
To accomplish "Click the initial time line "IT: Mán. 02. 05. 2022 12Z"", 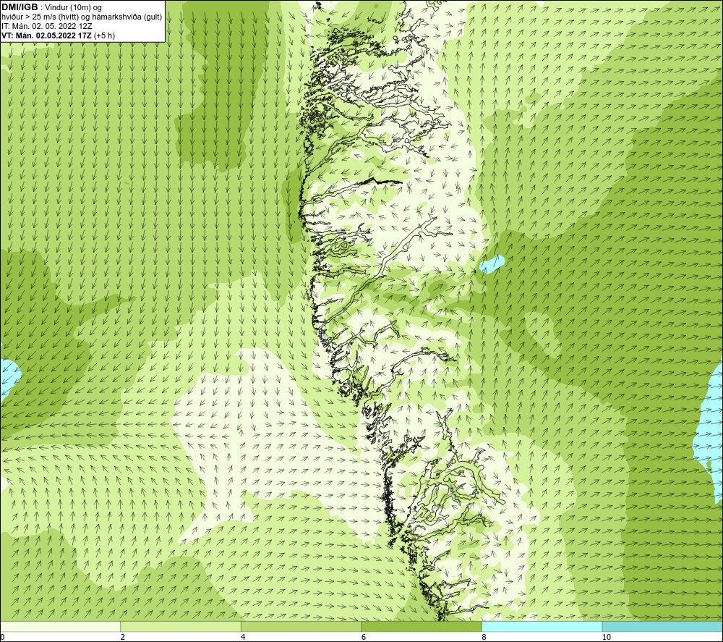I will (x=47, y=26).
